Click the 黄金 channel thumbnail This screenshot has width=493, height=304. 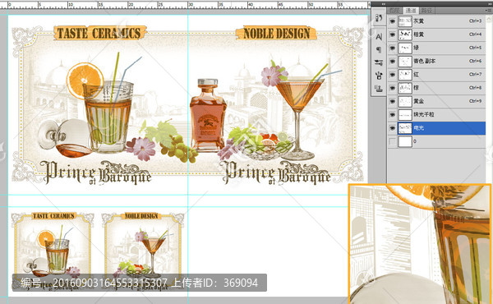405,101
